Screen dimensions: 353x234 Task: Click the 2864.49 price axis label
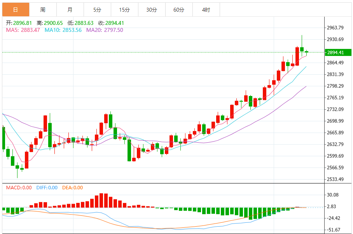pyautogui.click(x=335, y=63)
